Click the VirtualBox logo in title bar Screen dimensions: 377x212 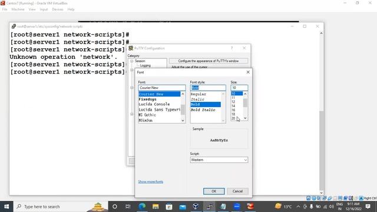tap(3, 3)
